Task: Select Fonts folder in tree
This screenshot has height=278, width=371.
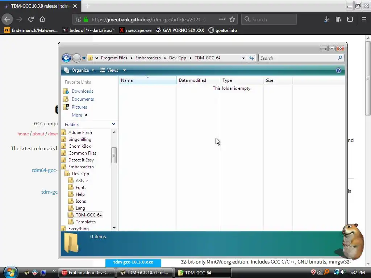Action: [81, 188]
